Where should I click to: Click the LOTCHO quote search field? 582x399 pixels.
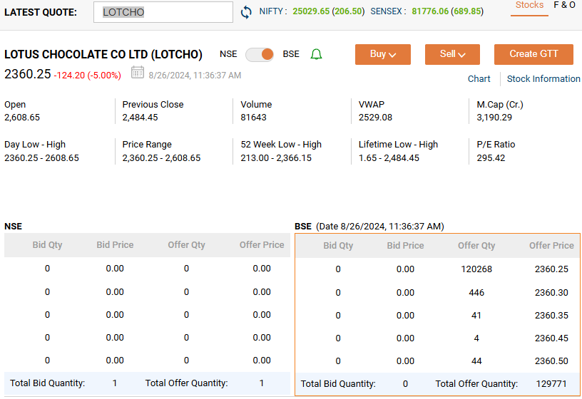pyautogui.click(x=163, y=12)
